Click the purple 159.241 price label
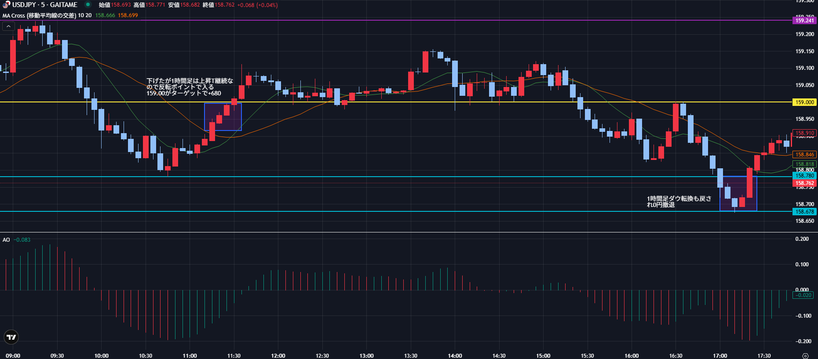 pos(804,21)
